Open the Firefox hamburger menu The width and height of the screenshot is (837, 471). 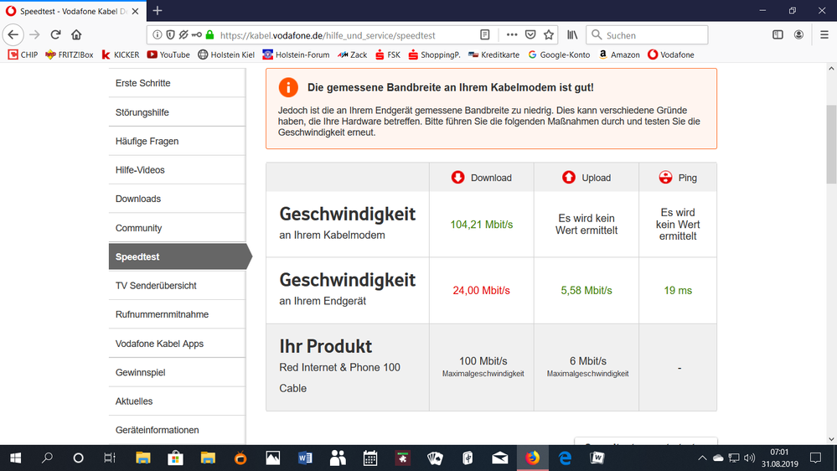(x=824, y=35)
